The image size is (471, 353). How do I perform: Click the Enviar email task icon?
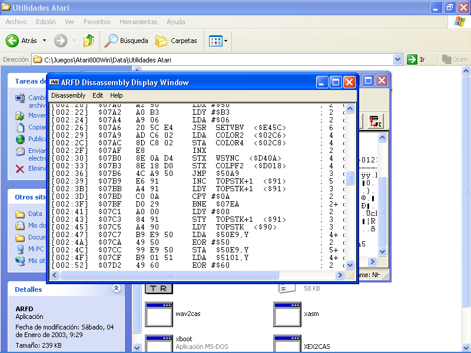20,151
